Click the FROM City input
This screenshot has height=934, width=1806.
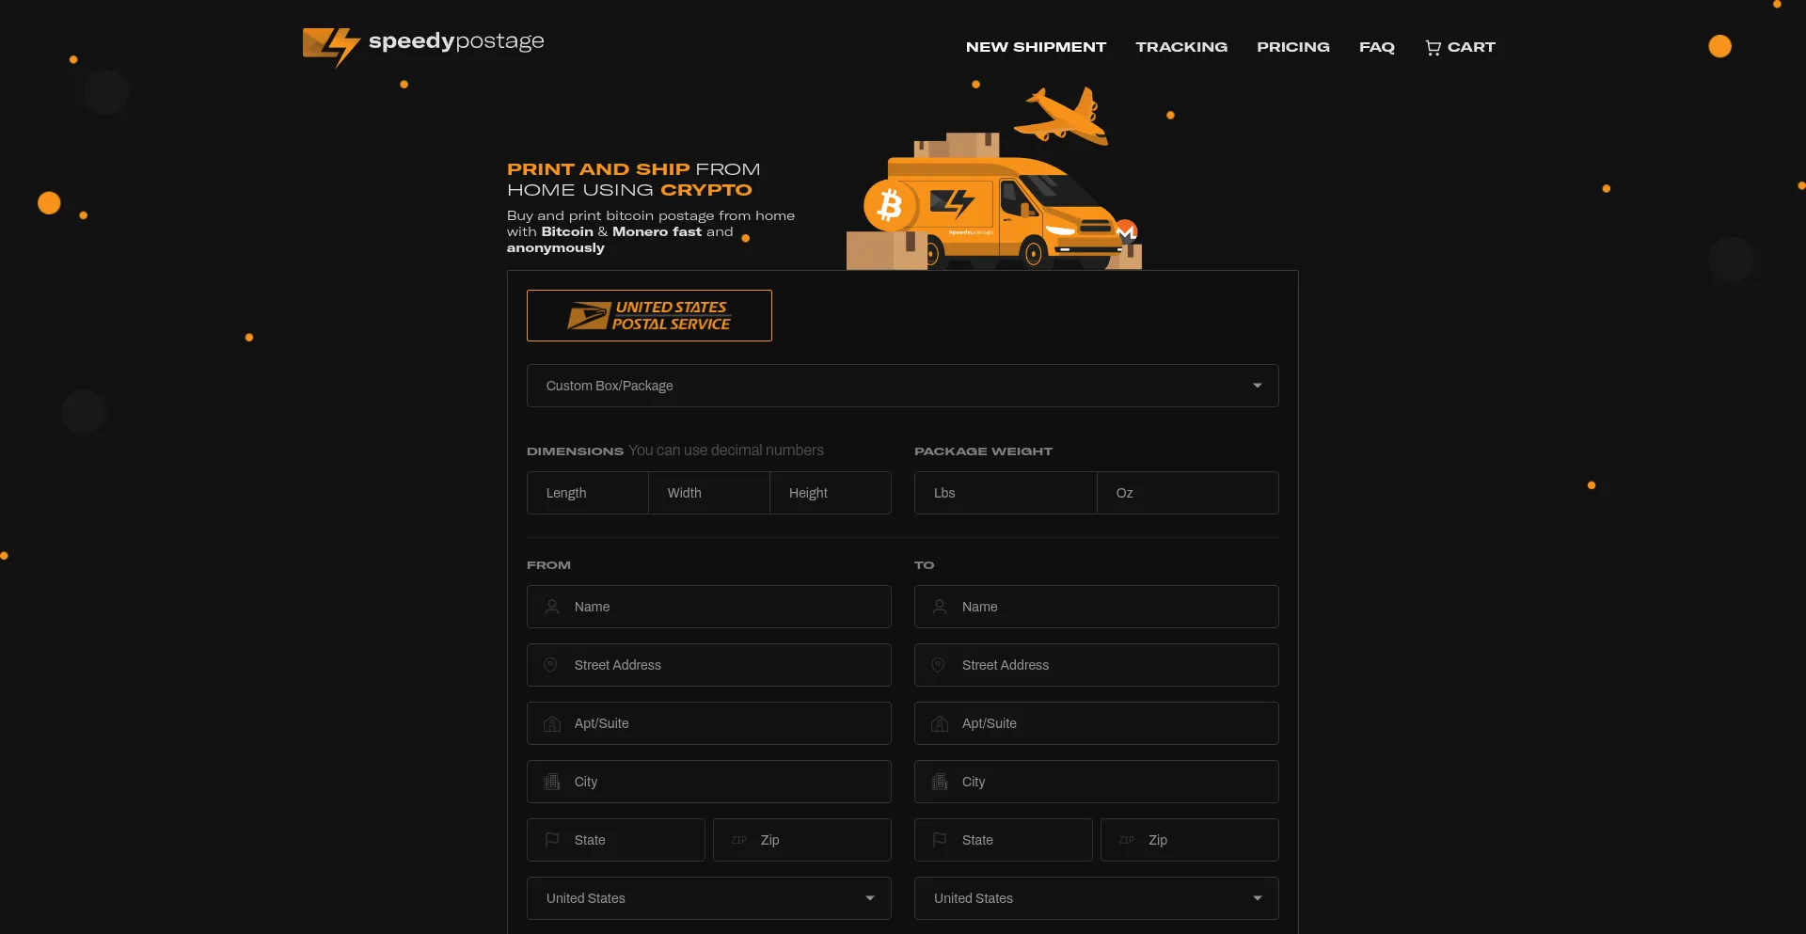point(709,782)
